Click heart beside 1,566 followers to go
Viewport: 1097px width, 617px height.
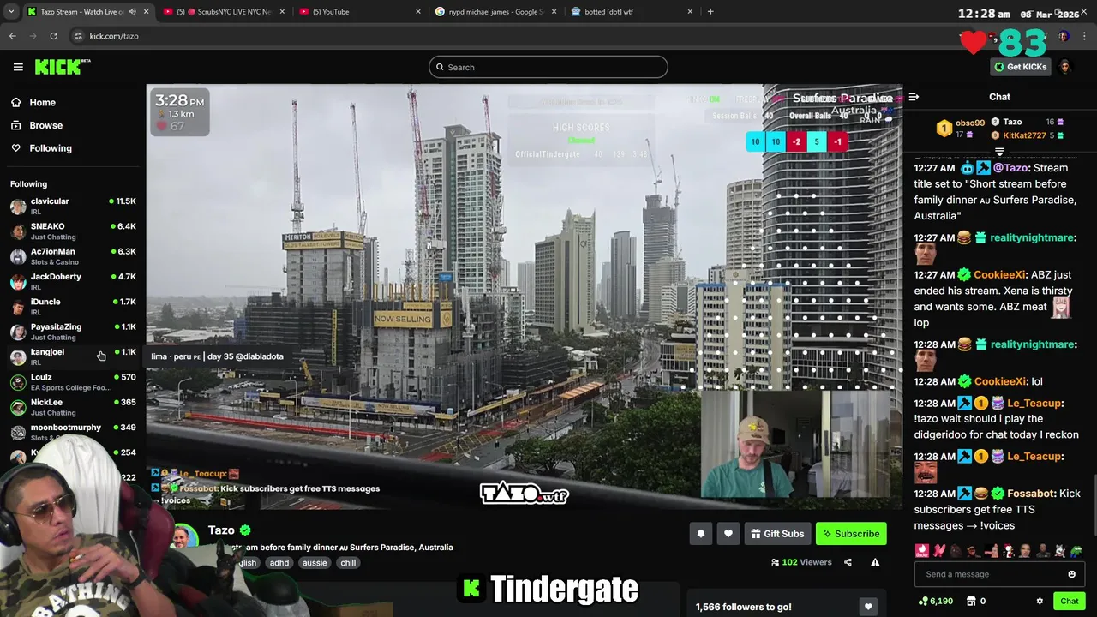[x=868, y=607]
